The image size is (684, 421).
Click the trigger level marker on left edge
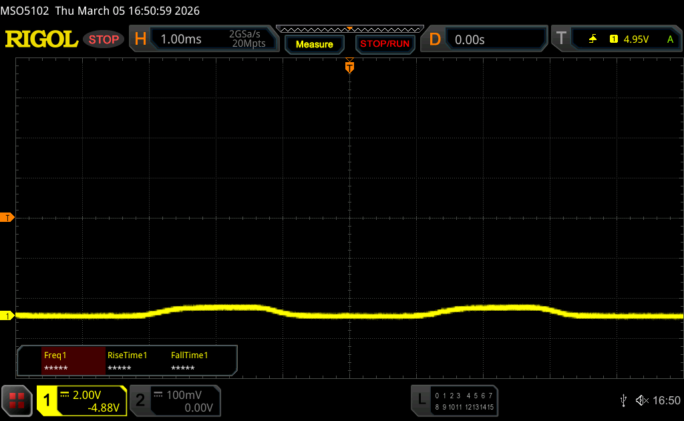click(7, 218)
